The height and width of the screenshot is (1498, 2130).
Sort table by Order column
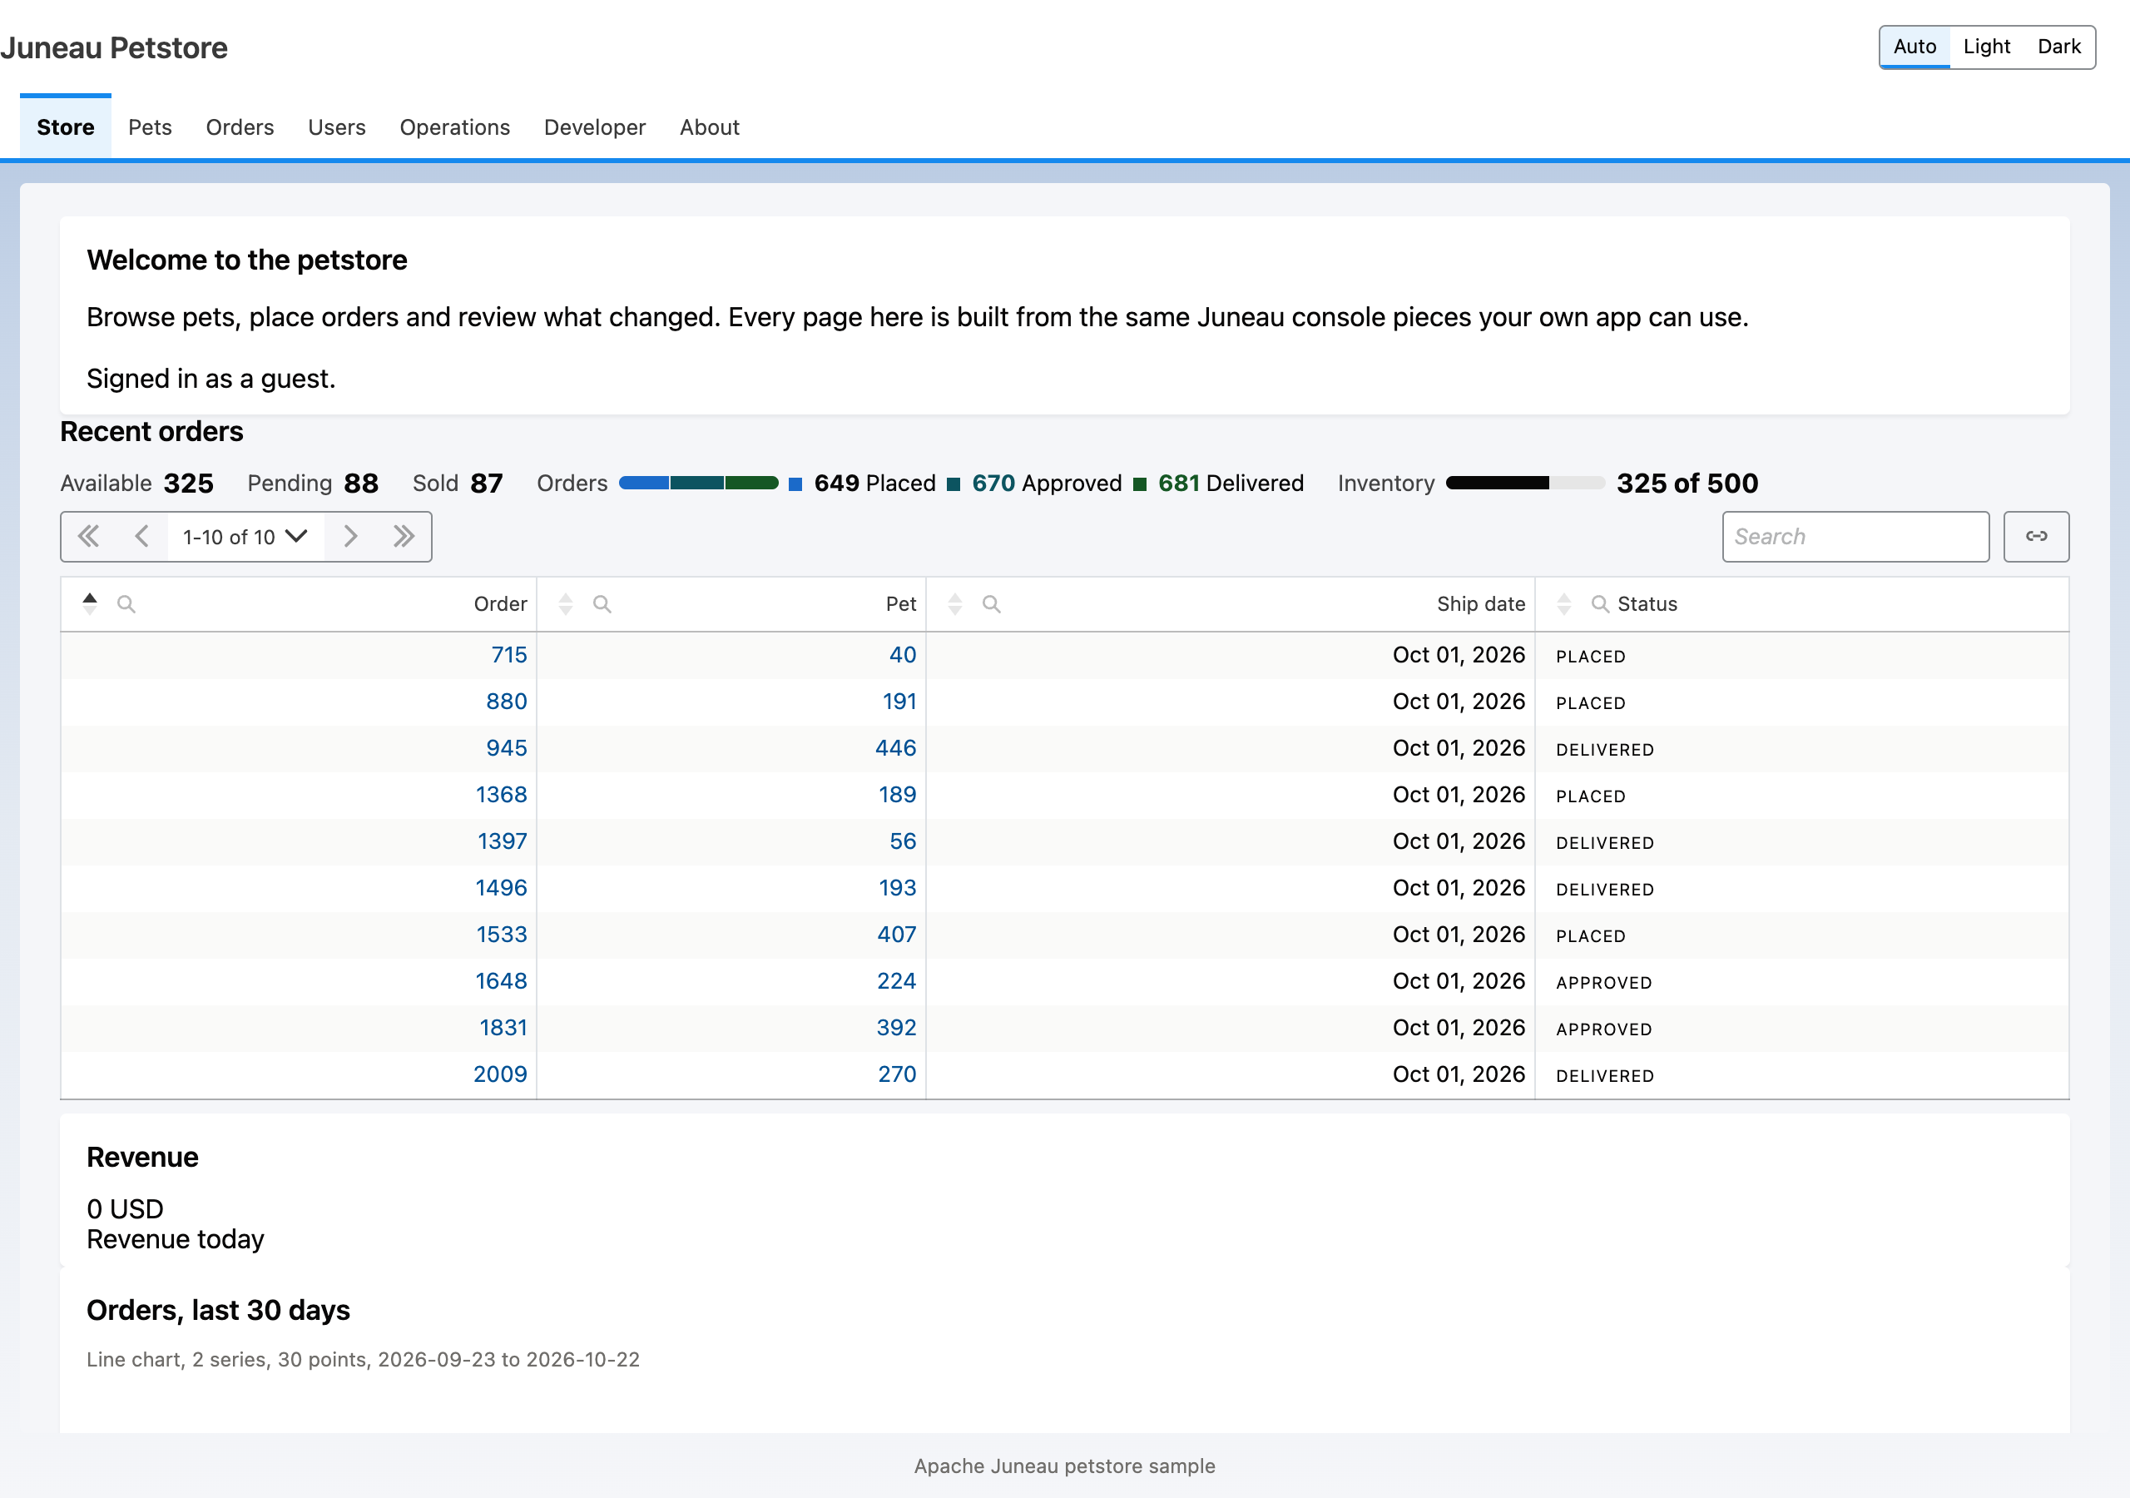coord(90,604)
